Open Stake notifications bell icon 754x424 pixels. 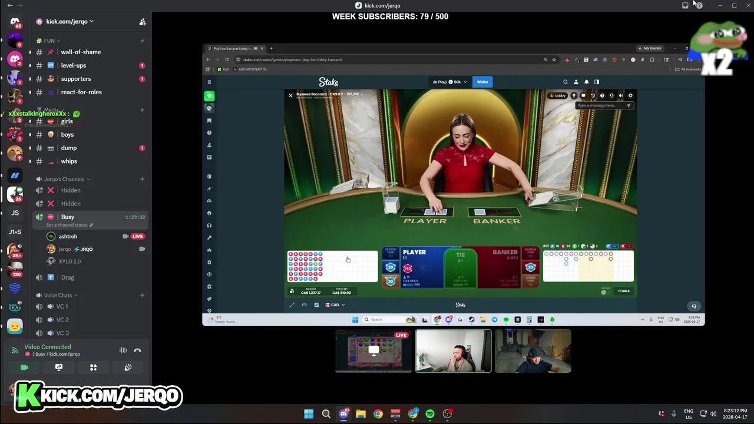pyautogui.click(x=586, y=82)
